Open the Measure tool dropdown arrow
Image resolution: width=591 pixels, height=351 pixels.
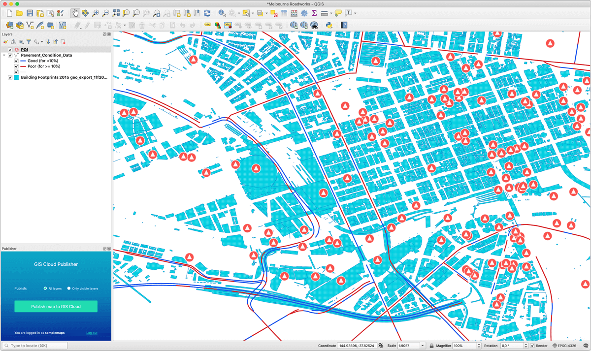click(x=331, y=13)
